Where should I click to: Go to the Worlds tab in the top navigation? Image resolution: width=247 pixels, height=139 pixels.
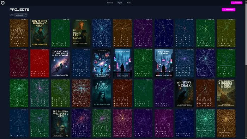click(x=128, y=3)
